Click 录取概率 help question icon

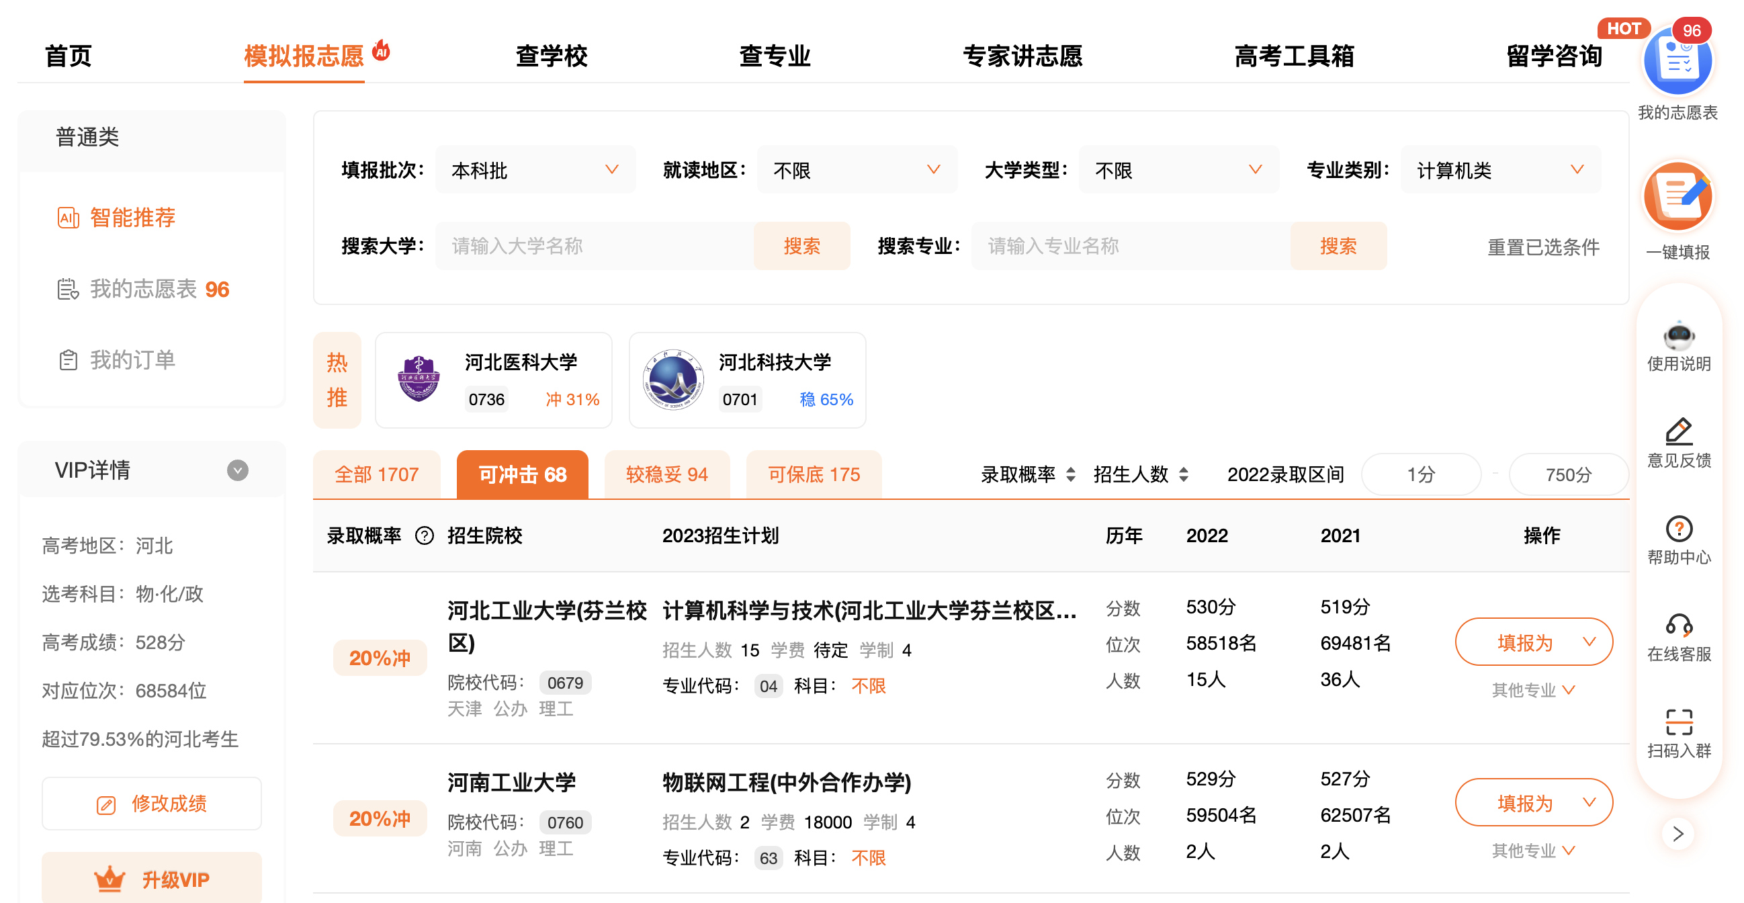coord(424,536)
